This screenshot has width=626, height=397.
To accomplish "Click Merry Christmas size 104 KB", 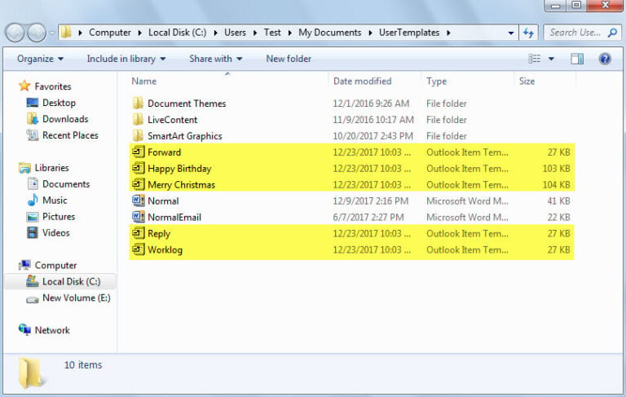I will 556,185.
